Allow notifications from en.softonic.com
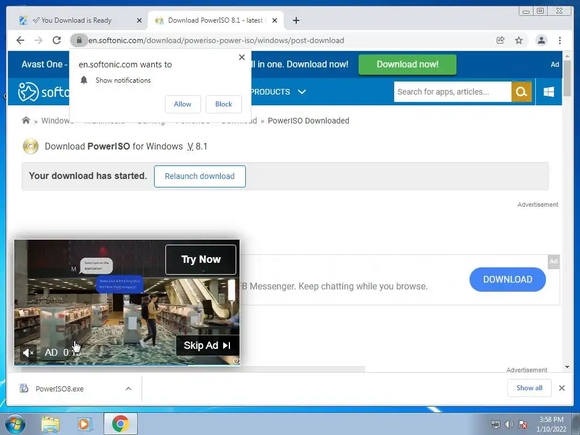 click(x=183, y=104)
